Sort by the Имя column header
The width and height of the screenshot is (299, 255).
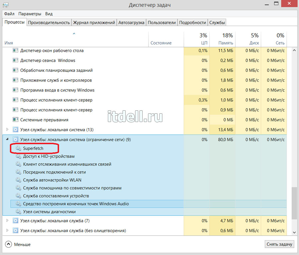75,39
